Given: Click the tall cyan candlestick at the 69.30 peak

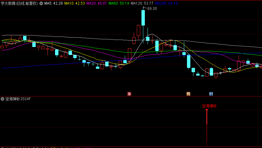Looking at the screenshot, I should (x=143, y=18).
